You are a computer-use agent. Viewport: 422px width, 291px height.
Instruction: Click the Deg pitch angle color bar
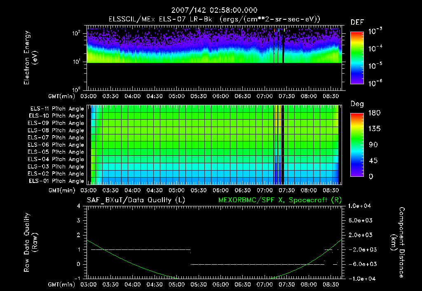tap(357, 145)
